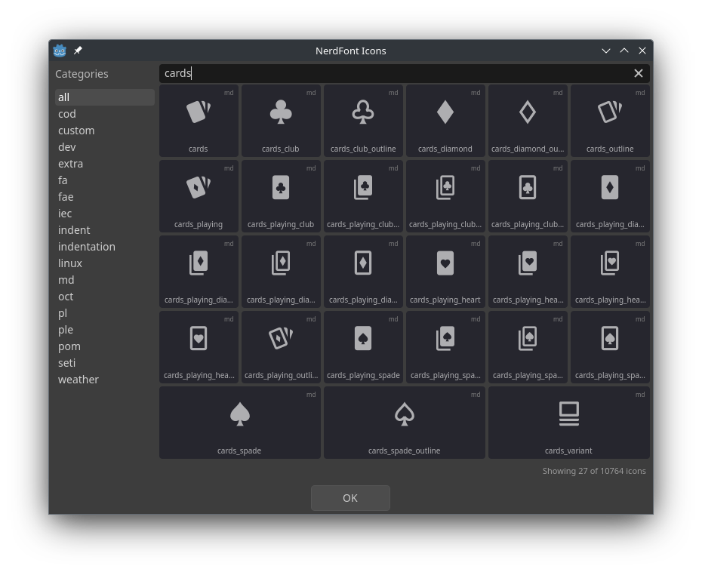
Task: Select the 'dev' category
Action: (x=105, y=147)
